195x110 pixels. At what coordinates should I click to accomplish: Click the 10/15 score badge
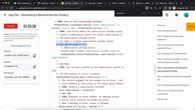coord(190,27)
